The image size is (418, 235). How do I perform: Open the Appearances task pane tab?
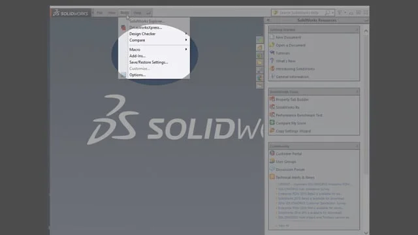[260, 78]
